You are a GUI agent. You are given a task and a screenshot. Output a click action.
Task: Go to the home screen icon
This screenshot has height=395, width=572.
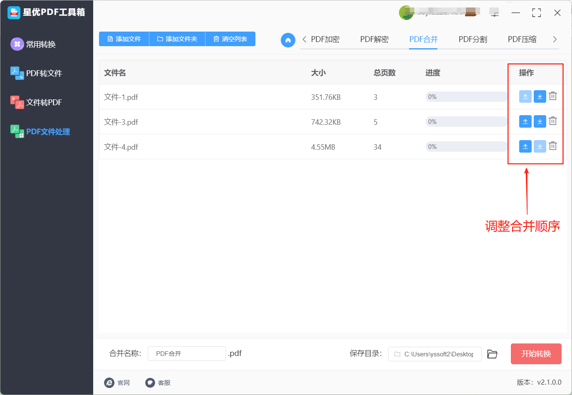[x=288, y=40]
